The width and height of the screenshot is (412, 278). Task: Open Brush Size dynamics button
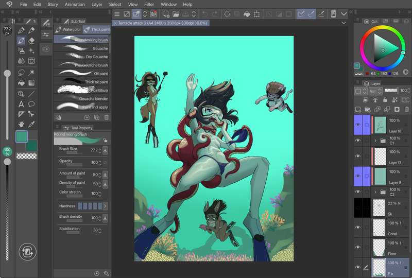(105, 150)
